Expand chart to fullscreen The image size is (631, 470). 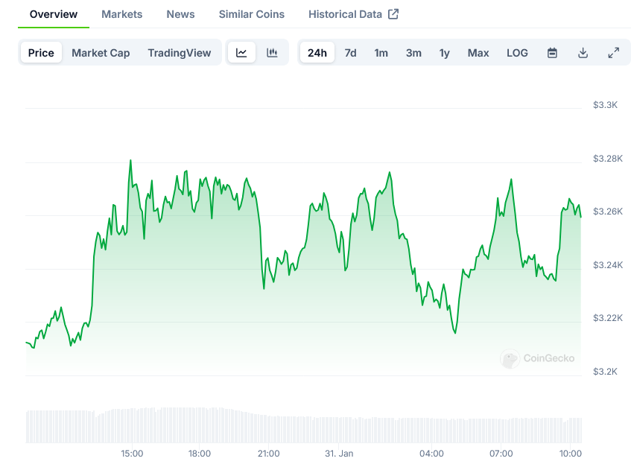pyautogui.click(x=613, y=53)
